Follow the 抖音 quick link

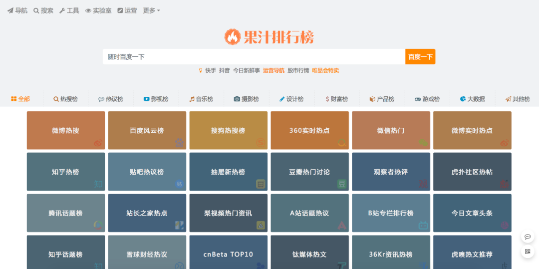point(225,70)
